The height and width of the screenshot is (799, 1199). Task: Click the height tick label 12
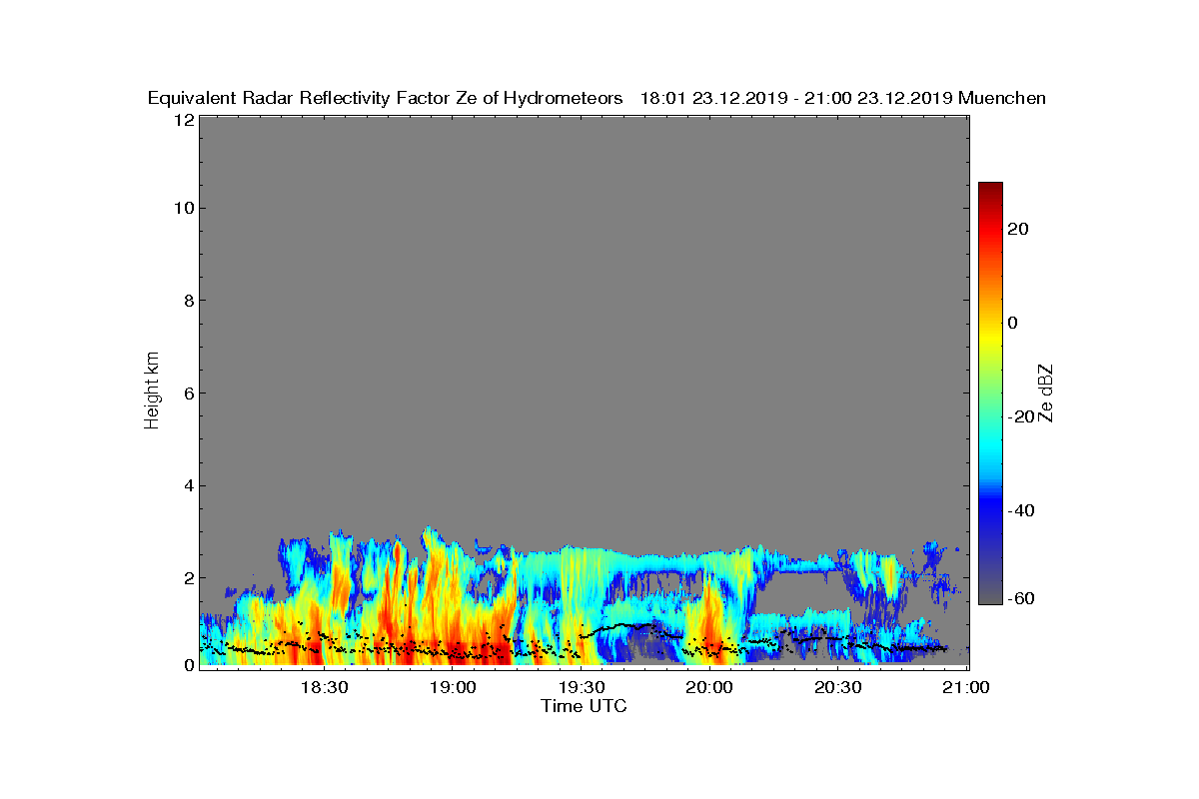pyautogui.click(x=183, y=119)
